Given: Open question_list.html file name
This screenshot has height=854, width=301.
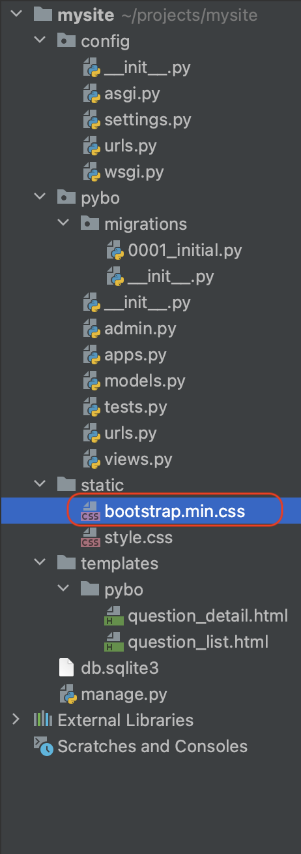Looking at the screenshot, I should point(198,642).
